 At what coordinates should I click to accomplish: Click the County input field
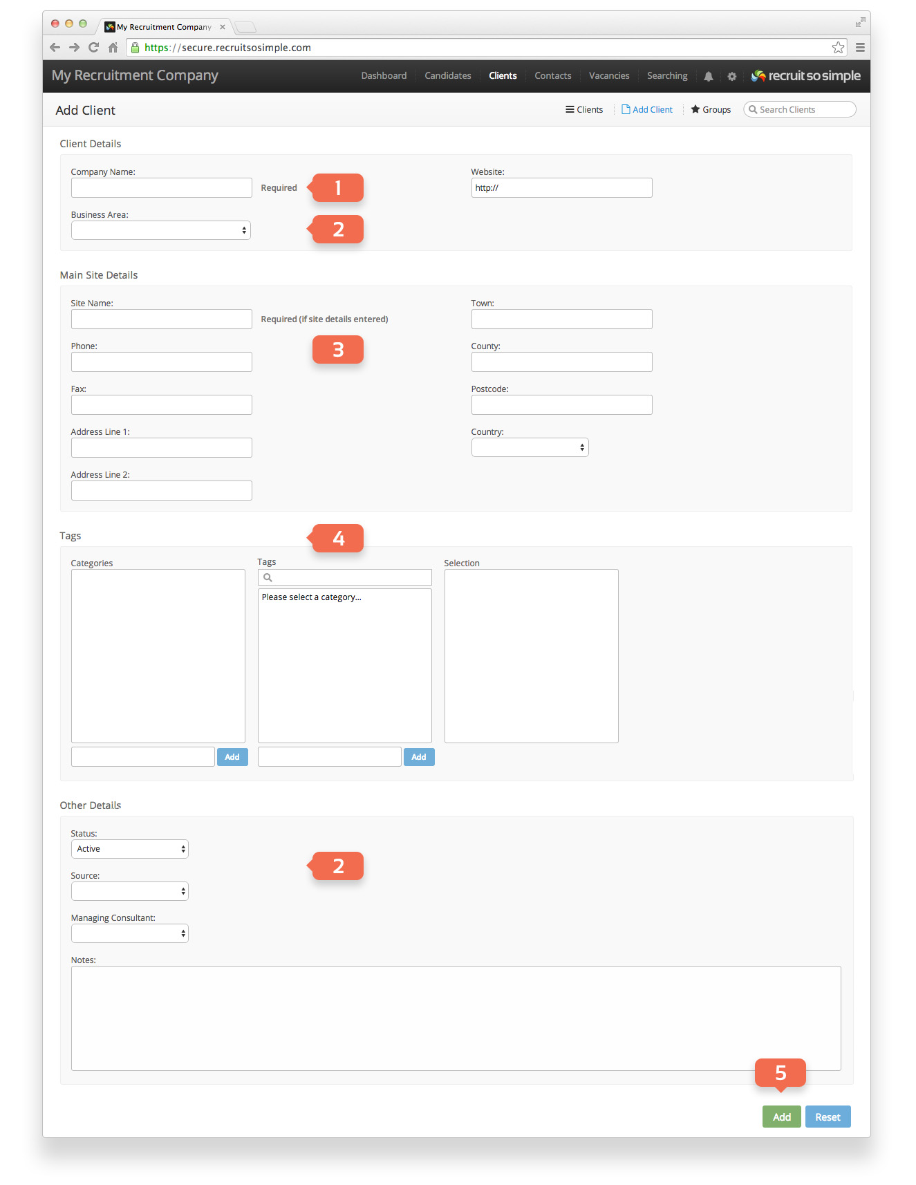[562, 362]
